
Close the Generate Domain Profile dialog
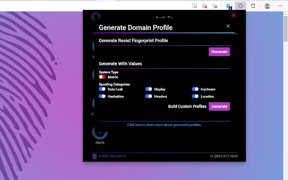click(x=228, y=26)
